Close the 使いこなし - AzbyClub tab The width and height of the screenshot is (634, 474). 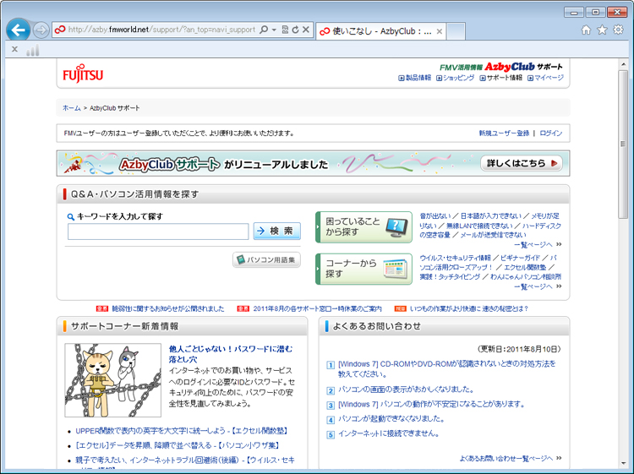[x=440, y=31]
